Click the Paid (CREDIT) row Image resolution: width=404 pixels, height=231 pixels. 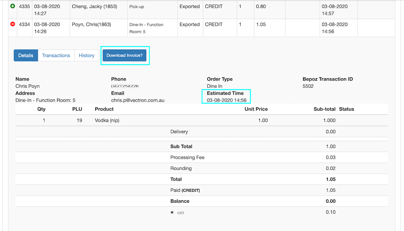(185, 190)
